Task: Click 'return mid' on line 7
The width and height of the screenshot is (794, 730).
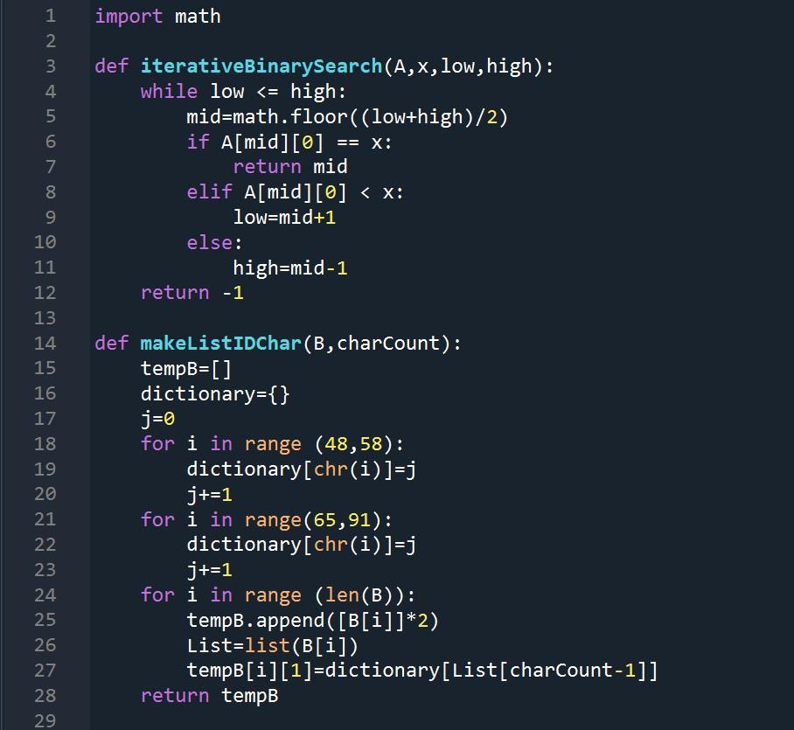Action: click(x=290, y=167)
